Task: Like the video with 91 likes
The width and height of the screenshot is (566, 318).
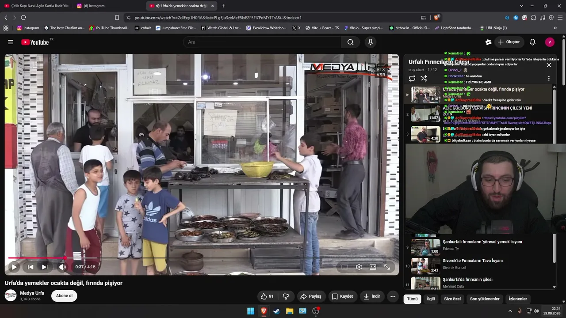Action: tap(267, 296)
